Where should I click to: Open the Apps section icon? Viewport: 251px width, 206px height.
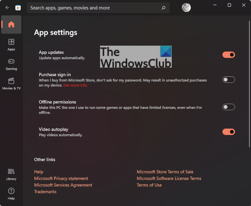click(11, 42)
